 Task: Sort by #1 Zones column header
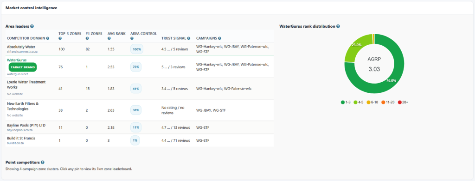(x=94, y=34)
